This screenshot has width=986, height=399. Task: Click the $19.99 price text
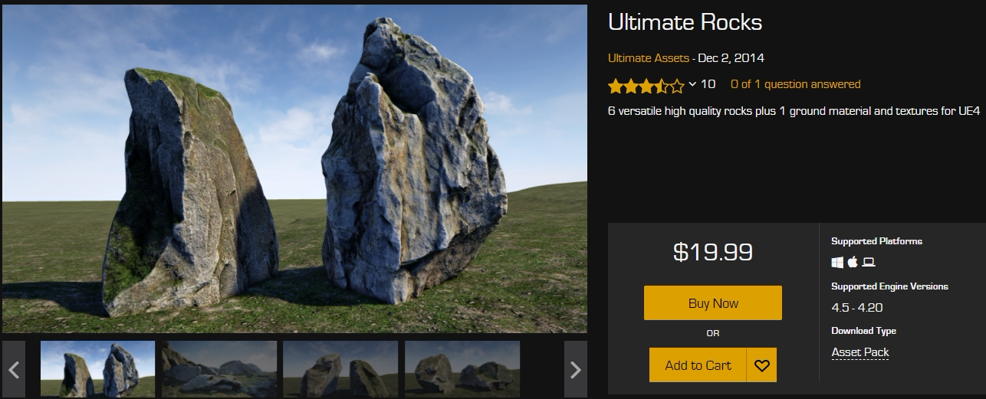(713, 251)
